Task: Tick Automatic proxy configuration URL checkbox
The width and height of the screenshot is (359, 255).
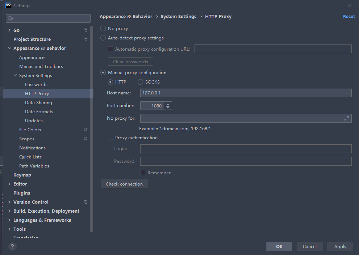Action: click(110, 49)
